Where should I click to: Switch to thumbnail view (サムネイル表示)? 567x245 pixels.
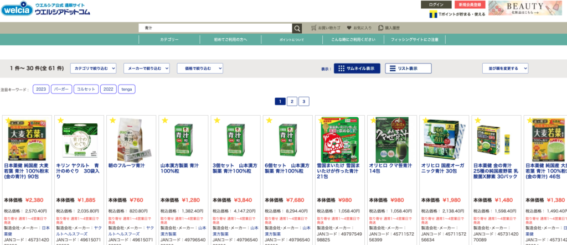[x=357, y=68]
